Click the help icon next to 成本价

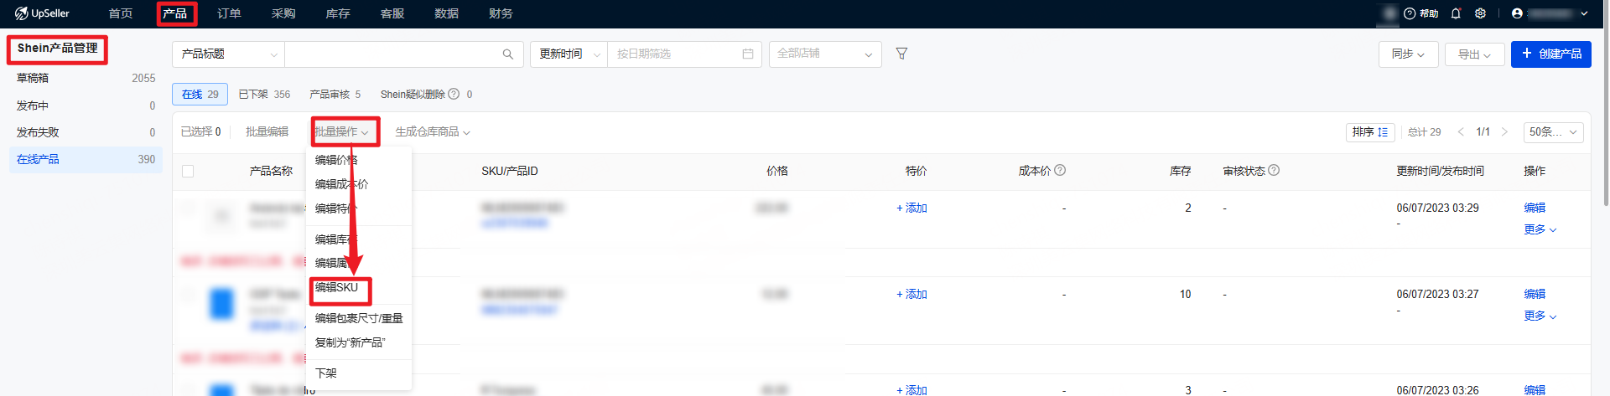1060,170
